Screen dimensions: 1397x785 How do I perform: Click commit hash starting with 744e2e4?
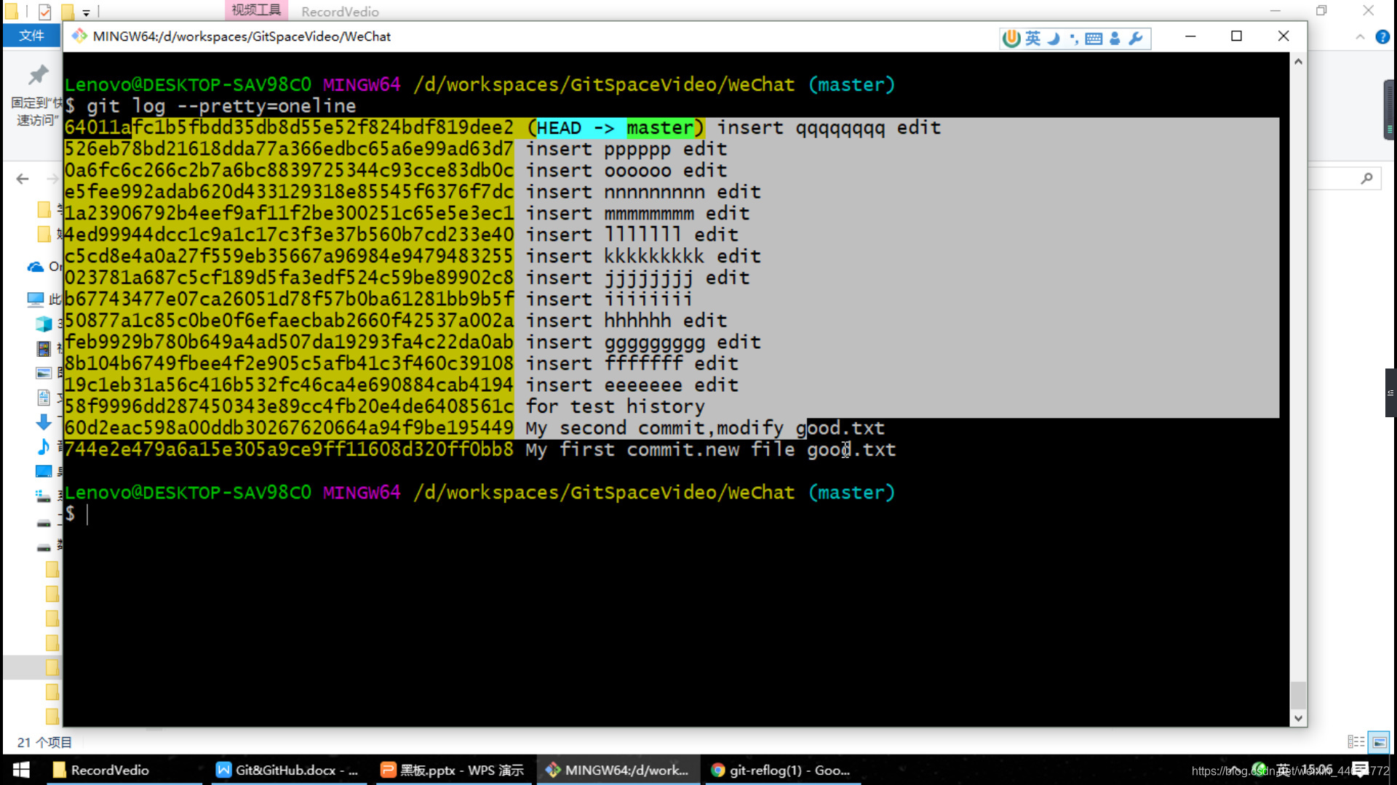coord(289,450)
